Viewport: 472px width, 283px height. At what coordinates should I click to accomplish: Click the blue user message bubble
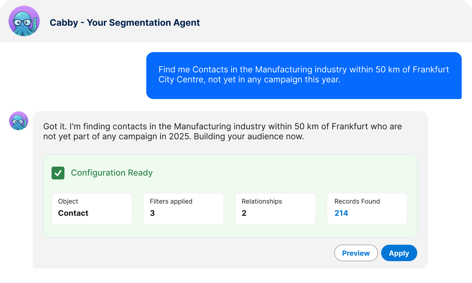coord(303,76)
